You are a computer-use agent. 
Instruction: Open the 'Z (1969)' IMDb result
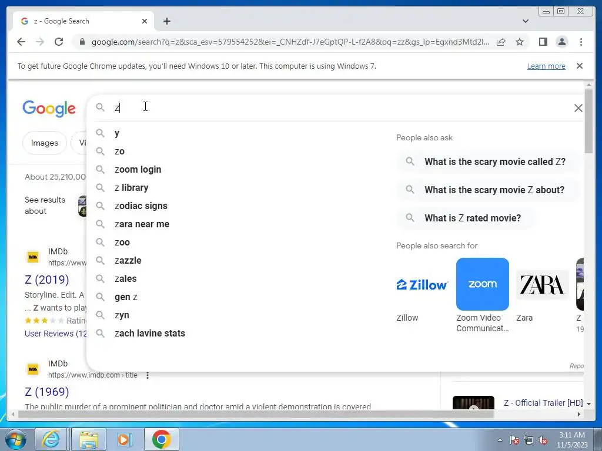tap(47, 392)
